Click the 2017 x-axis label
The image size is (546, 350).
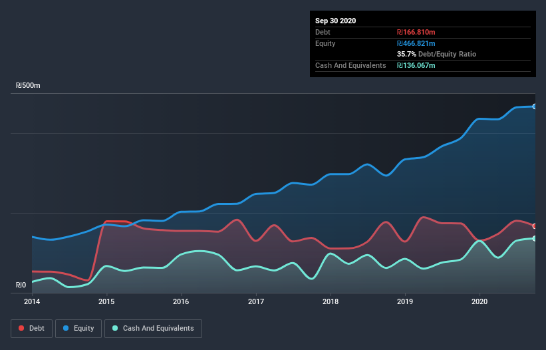tap(256, 301)
